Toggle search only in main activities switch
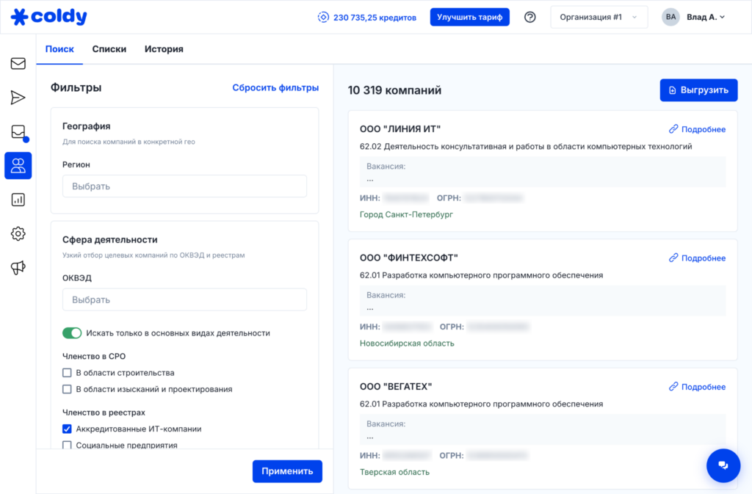This screenshot has width=752, height=494. (72, 333)
